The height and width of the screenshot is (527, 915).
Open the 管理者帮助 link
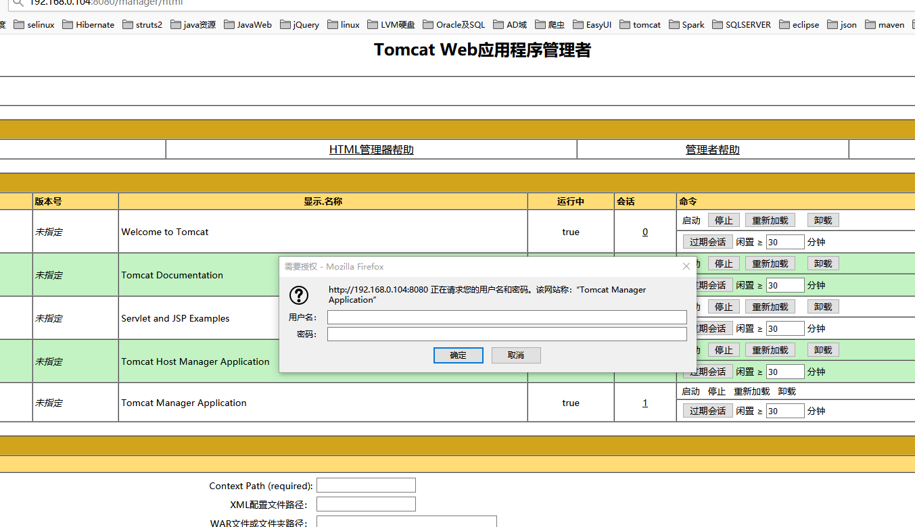tap(713, 150)
